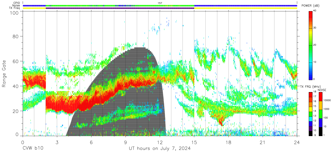Screen dimensions: 334x154
Task: Click noise legend value 1000
Action: point(326,109)
